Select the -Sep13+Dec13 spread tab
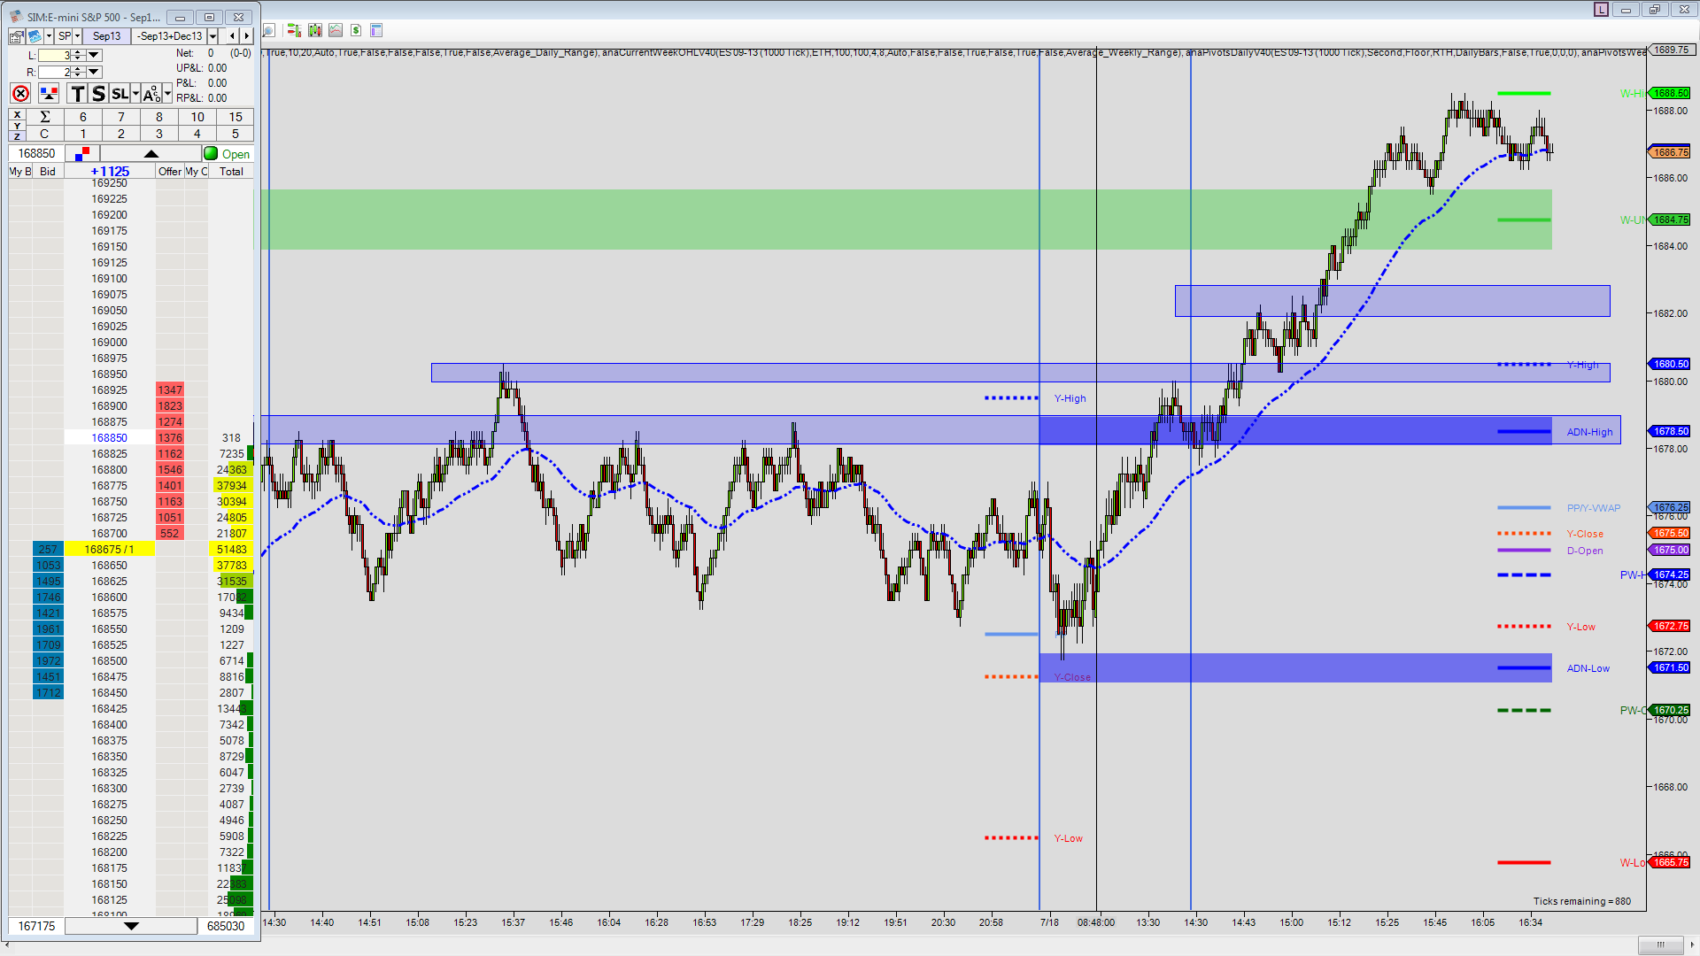The image size is (1700, 956). point(170,36)
